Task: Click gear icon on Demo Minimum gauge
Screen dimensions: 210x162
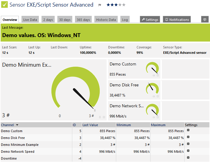Action: pos(104,117)
